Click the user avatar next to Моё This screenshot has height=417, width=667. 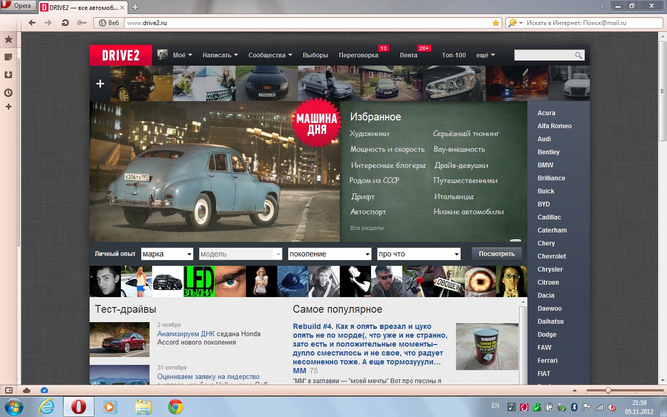coord(163,55)
